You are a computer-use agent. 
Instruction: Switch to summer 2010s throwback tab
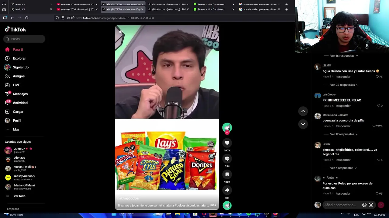[77, 9]
